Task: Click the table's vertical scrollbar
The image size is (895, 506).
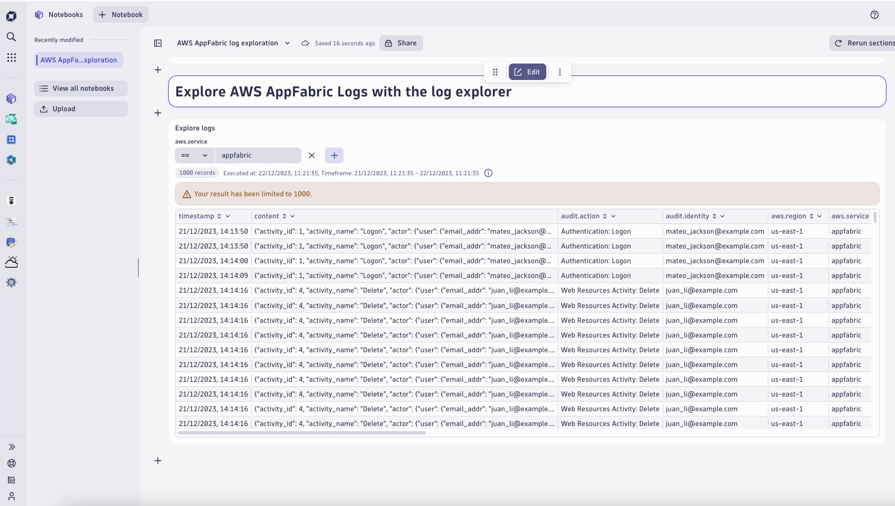Action: pos(875,217)
